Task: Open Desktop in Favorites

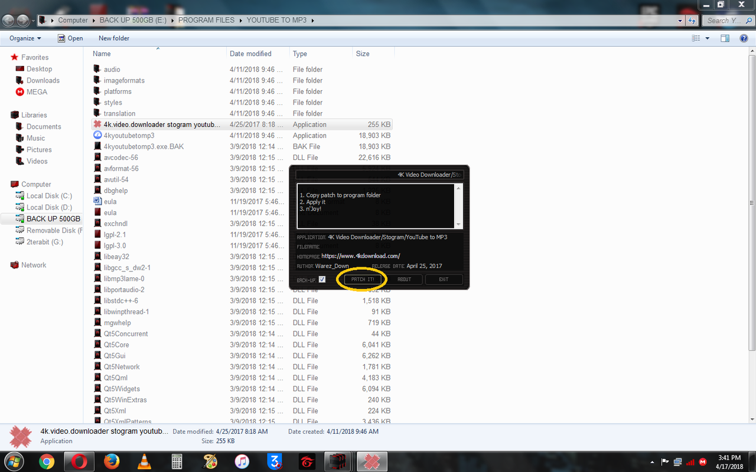Action: coord(39,69)
